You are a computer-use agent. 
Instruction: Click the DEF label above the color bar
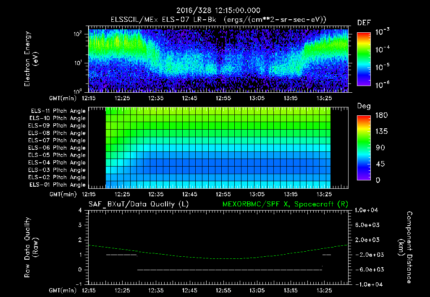click(x=364, y=23)
